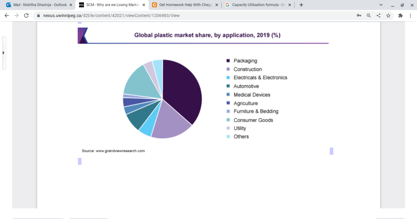Screen dimensions: 417x219
Task: Click the chart title Global plastic market share
Action: click(x=207, y=35)
